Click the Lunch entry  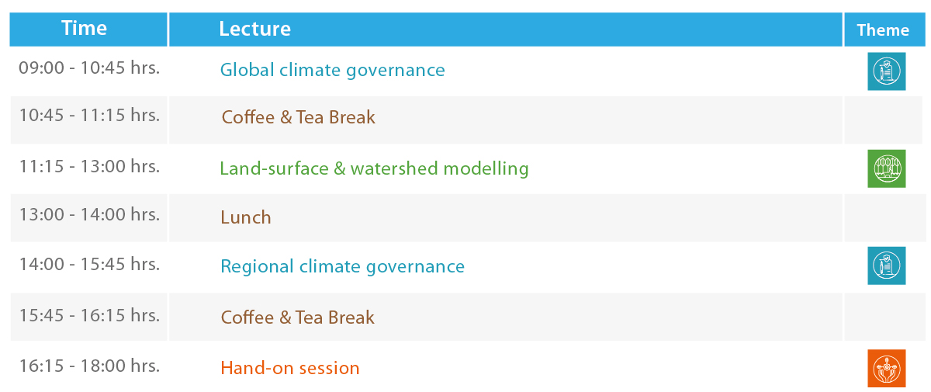tap(246, 217)
